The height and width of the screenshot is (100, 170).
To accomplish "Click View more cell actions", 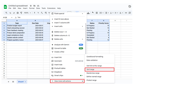I will tap(67, 81).
